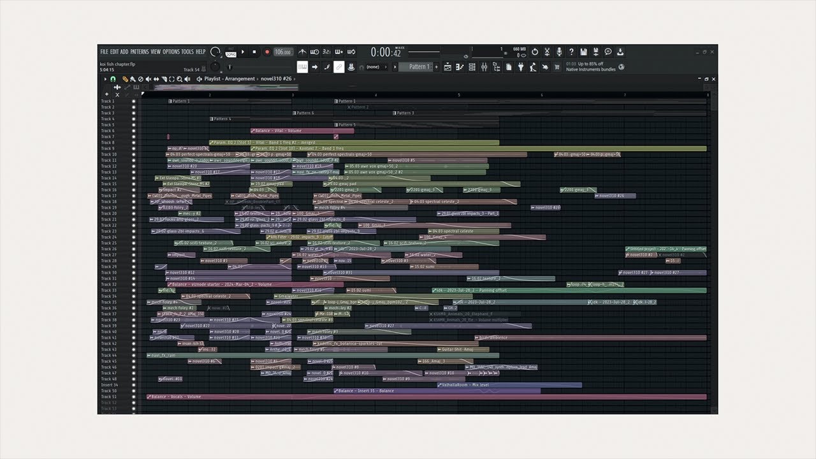Click the 3-2-1 recording countdown icon
The width and height of the screenshot is (816, 459).
(x=326, y=52)
